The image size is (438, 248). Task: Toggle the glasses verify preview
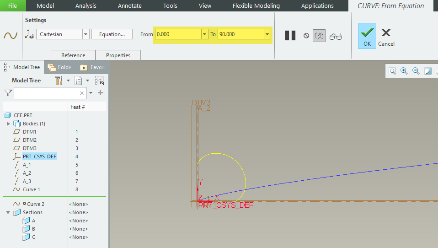[336, 36]
